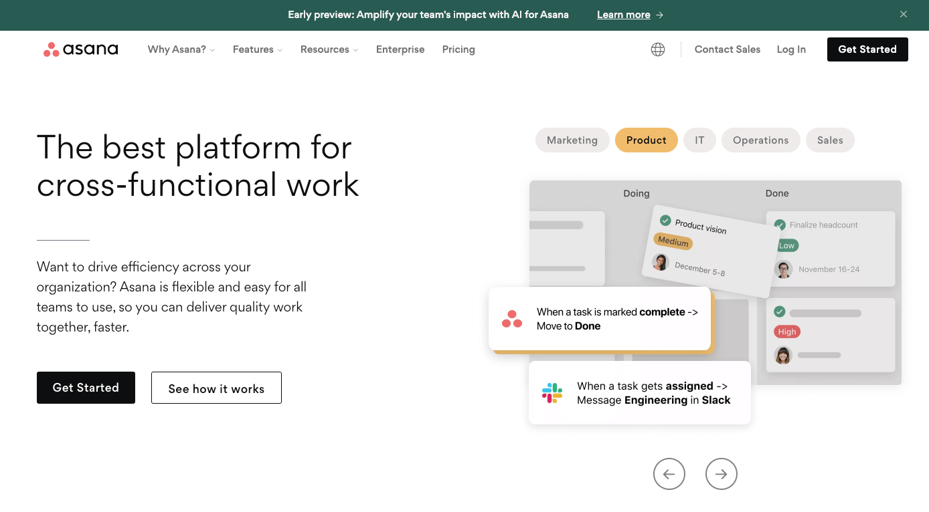This screenshot has width=929, height=512.
Task: Select the Operations tab
Action: [761, 140]
